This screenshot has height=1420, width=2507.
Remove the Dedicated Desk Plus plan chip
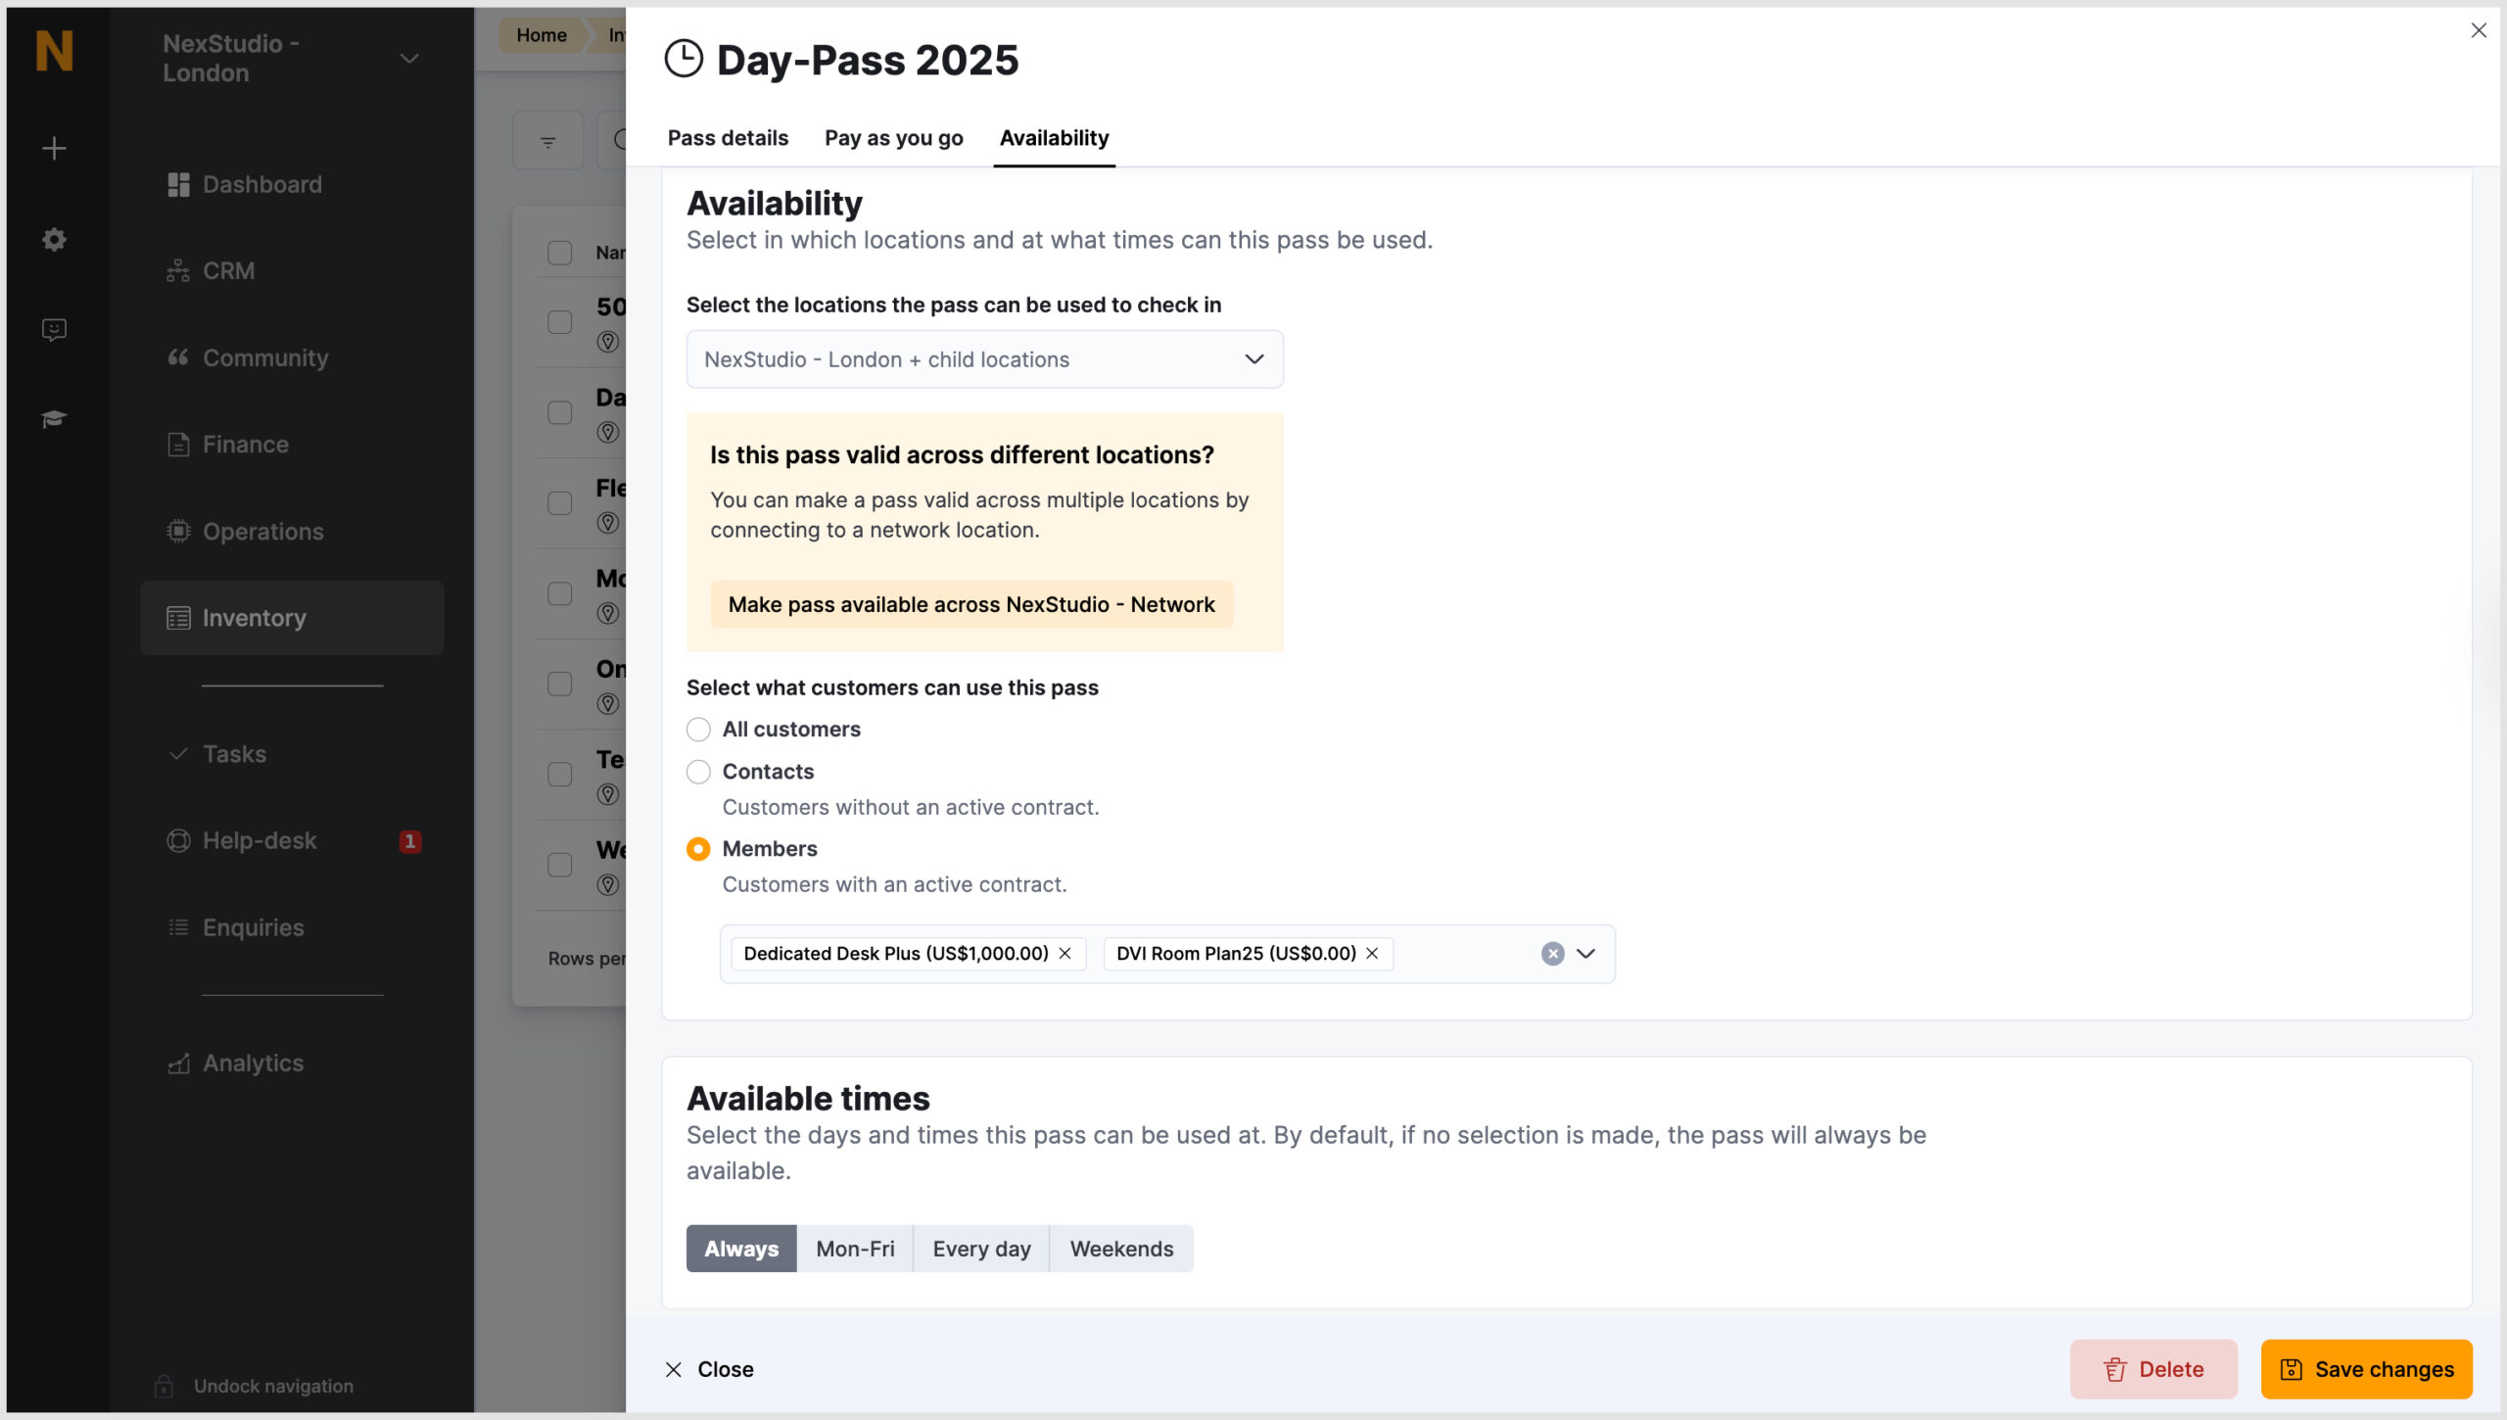(1066, 953)
